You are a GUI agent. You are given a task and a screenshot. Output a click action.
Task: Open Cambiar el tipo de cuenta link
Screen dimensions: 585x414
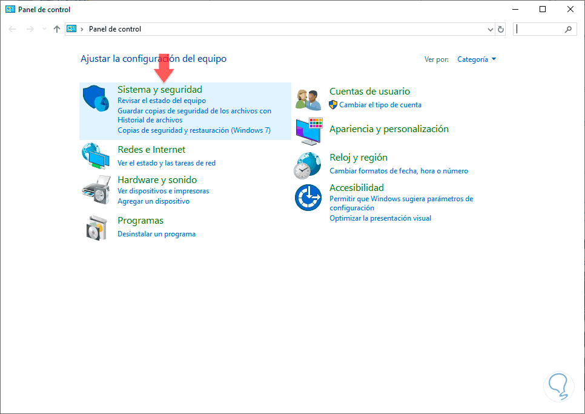coord(380,105)
